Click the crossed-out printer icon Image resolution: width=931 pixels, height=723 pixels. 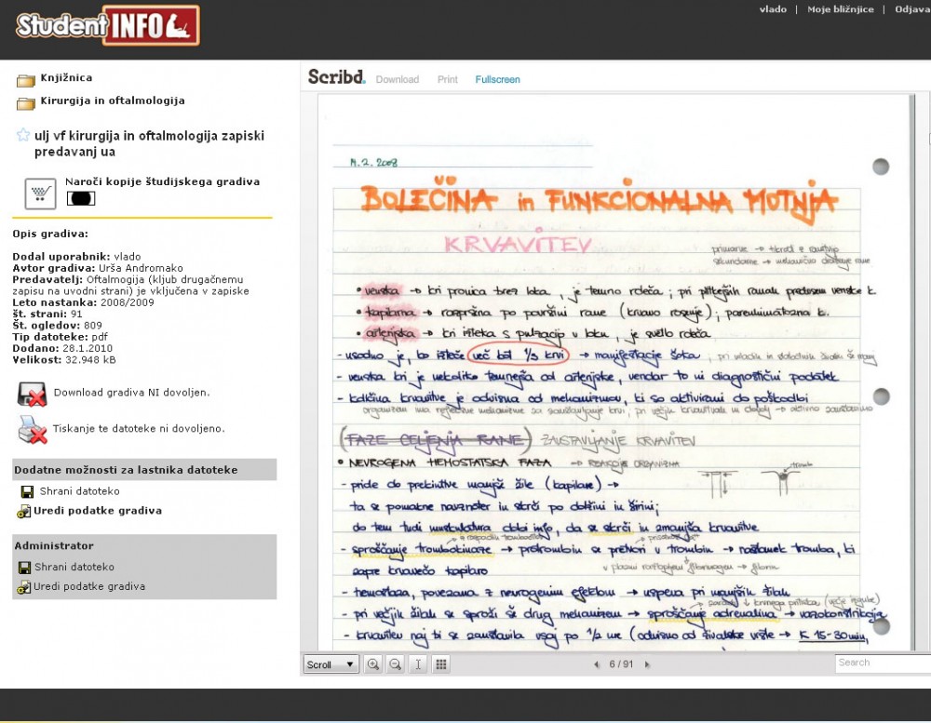click(x=32, y=430)
